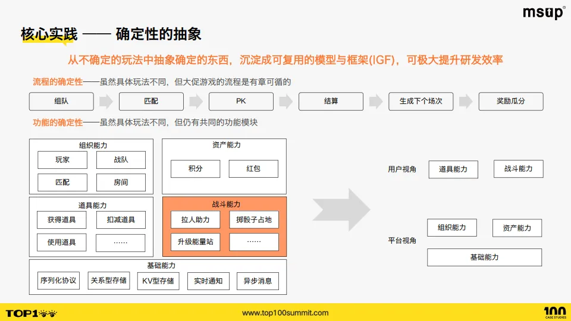Click the ellipsis box in orange 战斗能力 panel
Viewport: 571px width, 321px height.
click(254, 242)
